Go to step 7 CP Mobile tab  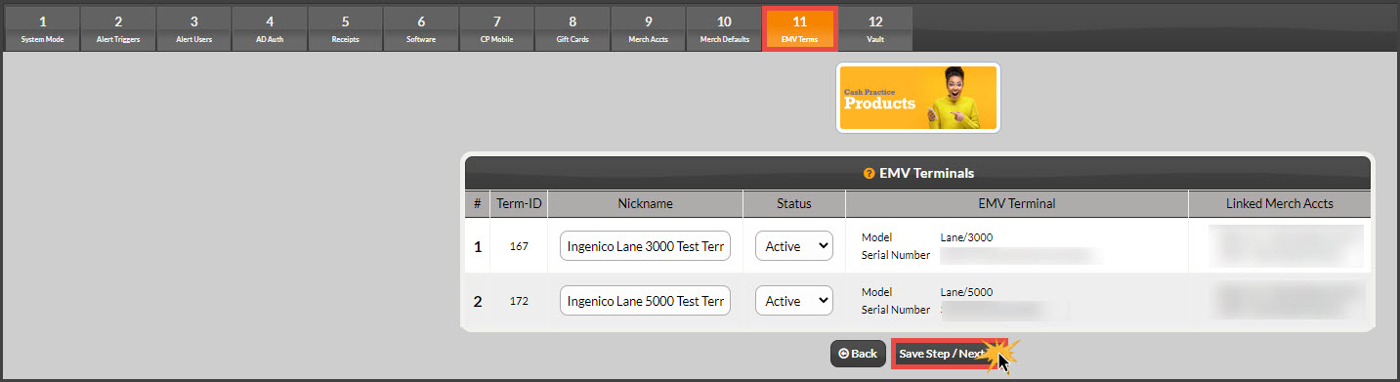pos(496,28)
